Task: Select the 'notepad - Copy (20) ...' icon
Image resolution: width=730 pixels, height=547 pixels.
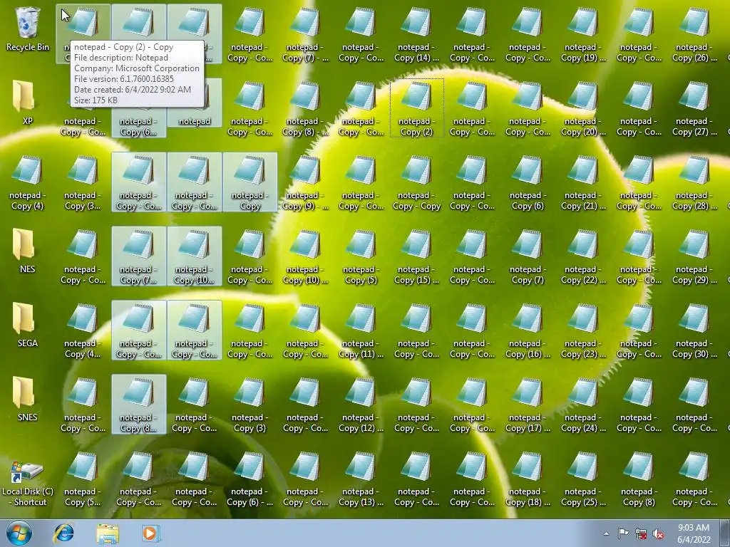Action: pos(583,108)
